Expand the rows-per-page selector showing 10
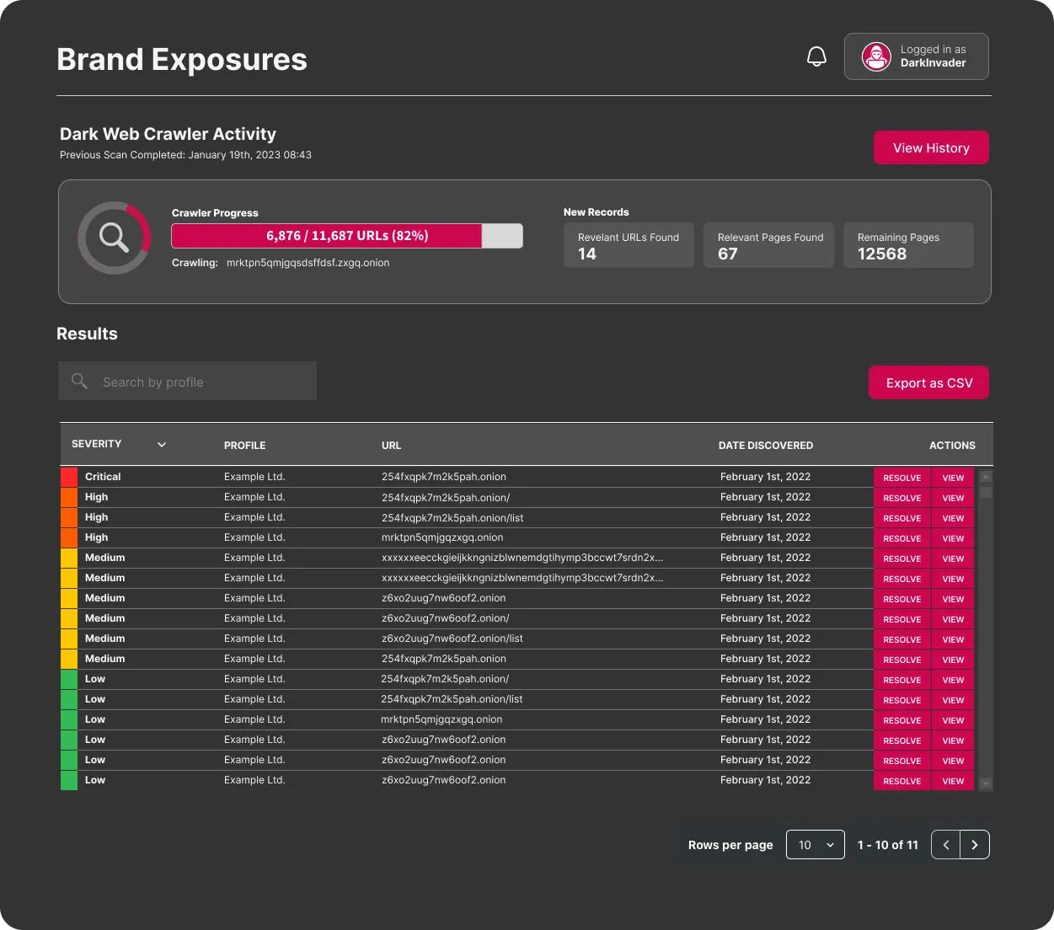Viewport: 1054px width, 930px height. click(x=814, y=844)
